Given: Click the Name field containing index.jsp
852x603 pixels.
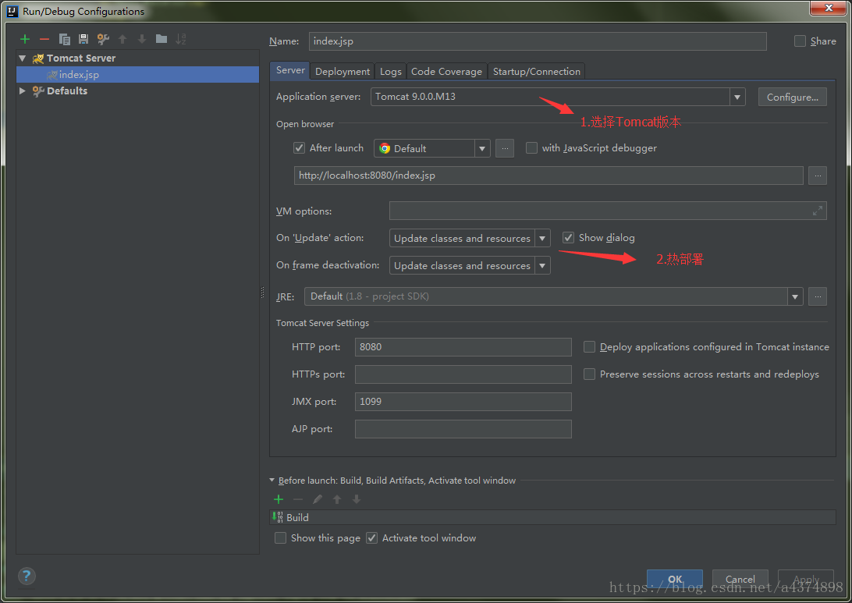Looking at the screenshot, I should click(538, 41).
